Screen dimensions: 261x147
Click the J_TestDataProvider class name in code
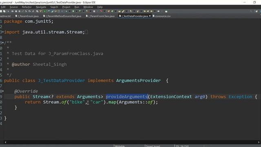[62, 80]
